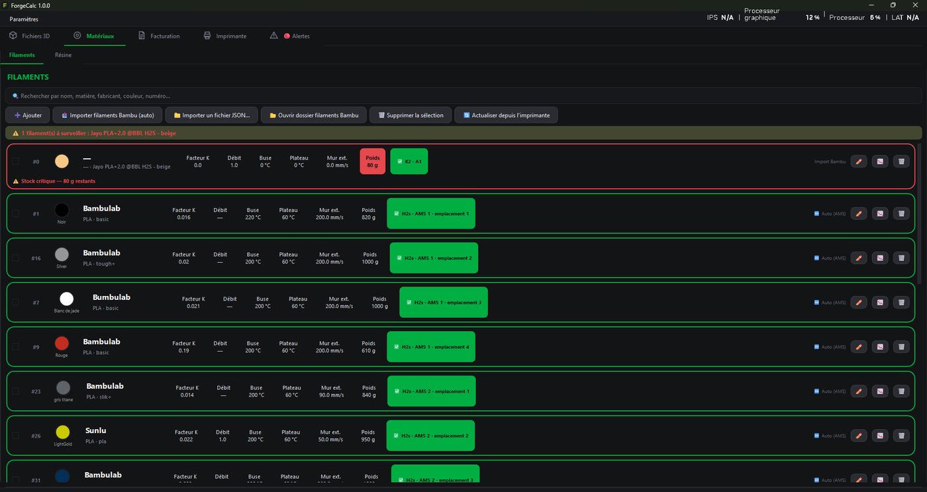The image size is (927, 492).
Task: Open the Paramètres menu
Action: [x=24, y=19]
